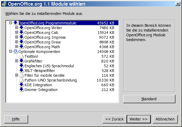Select the Gnome-Integration entry label

point(41,90)
